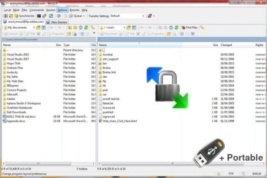The image size is (267, 178).
Task: Click the Find Files button
Action: (x=189, y=28)
